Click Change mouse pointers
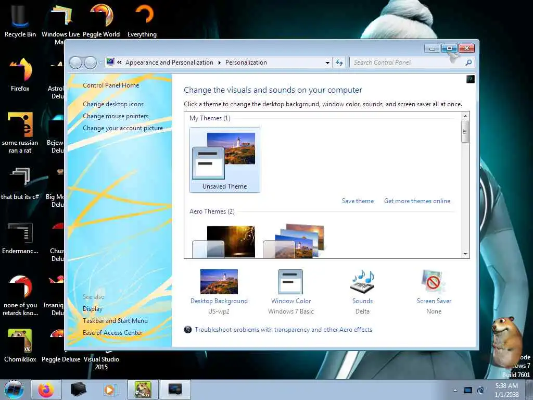 pyautogui.click(x=116, y=116)
